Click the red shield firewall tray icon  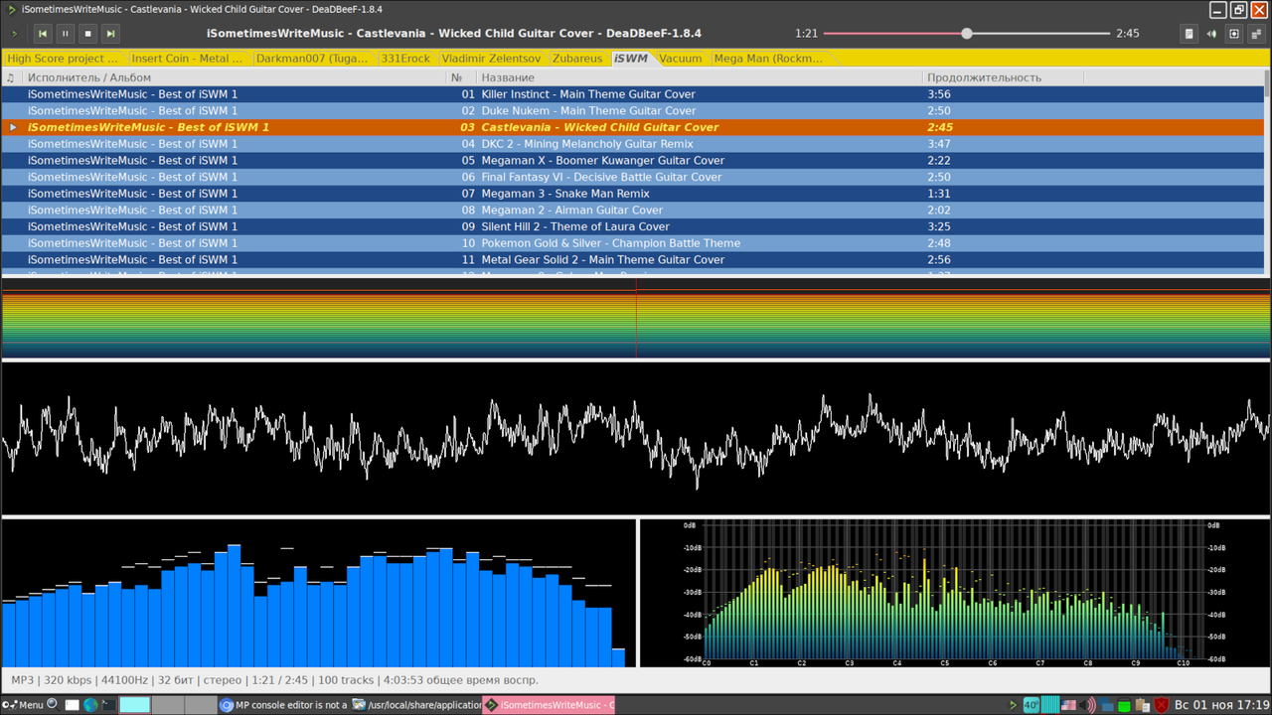[x=1160, y=705]
